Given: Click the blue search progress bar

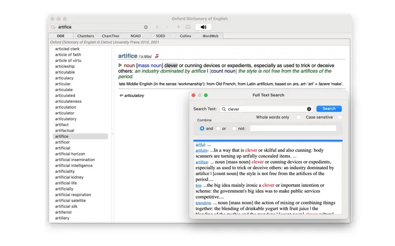Looking at the screenshot, I should [268, 141].
